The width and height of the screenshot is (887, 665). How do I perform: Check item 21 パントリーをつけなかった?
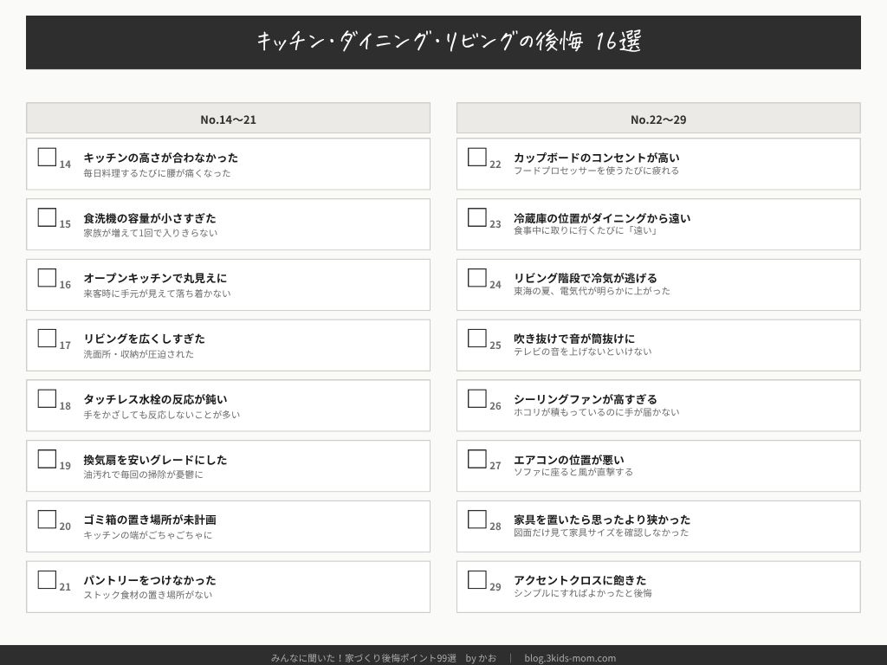click(47, 580)
